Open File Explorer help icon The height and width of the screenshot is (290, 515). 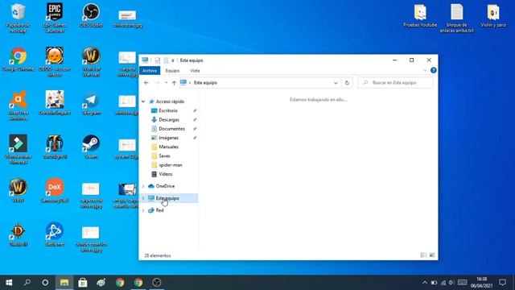tap(433, 70)
